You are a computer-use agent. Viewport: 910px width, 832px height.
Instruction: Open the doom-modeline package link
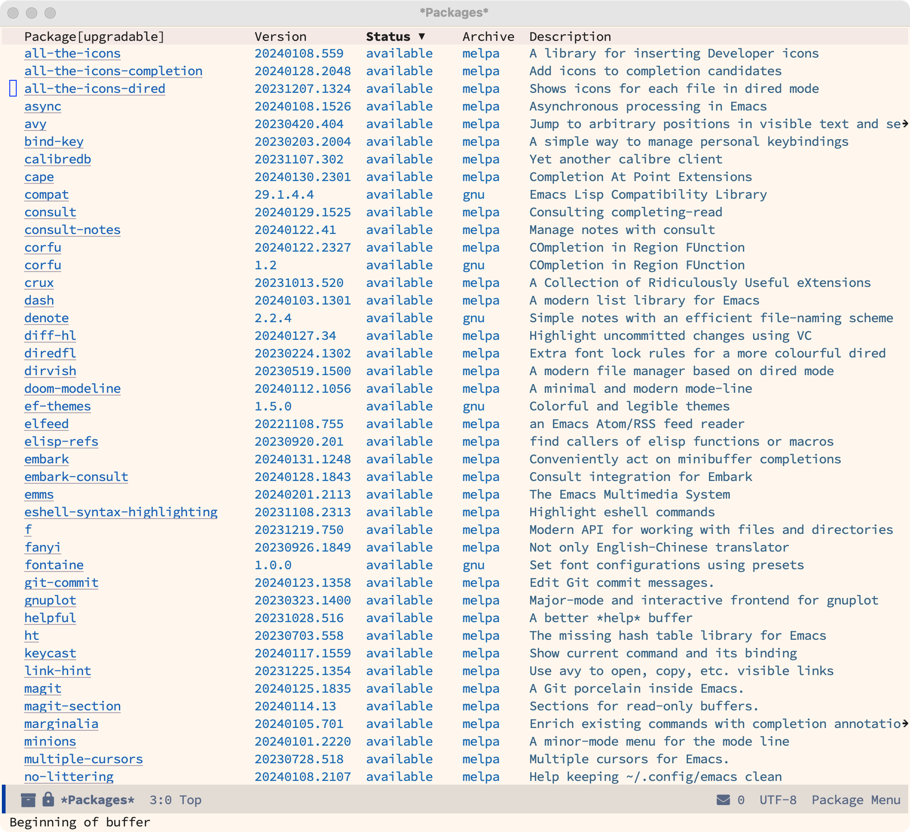tap(72, 389)
